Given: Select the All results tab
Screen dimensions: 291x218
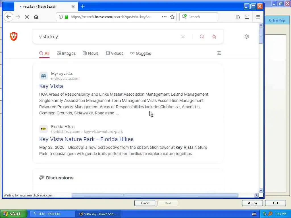Looking at the screenshot, I should tap(44, 53).
